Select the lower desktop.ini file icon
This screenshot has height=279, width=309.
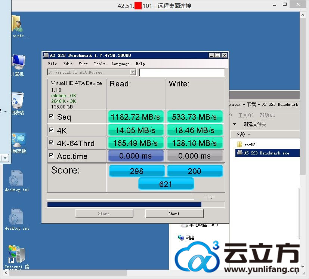tap(16, 217)
